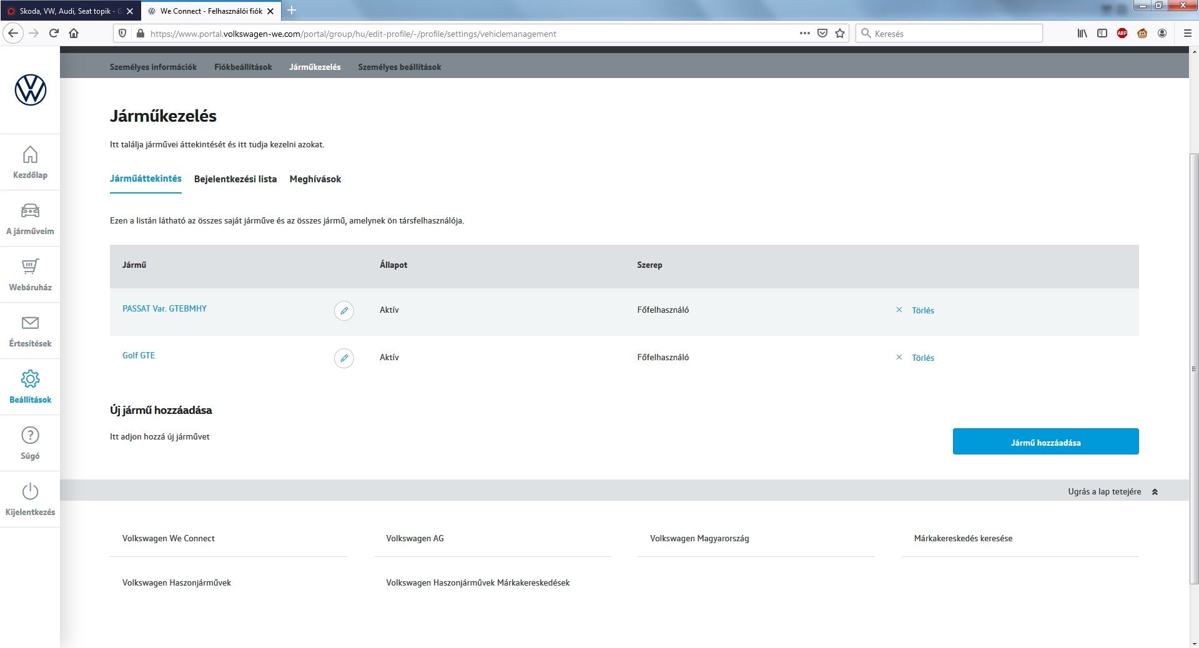Open Golf GTE vehicle link
The width and height of the screenshot is (1199, 648).
[139, 355]
